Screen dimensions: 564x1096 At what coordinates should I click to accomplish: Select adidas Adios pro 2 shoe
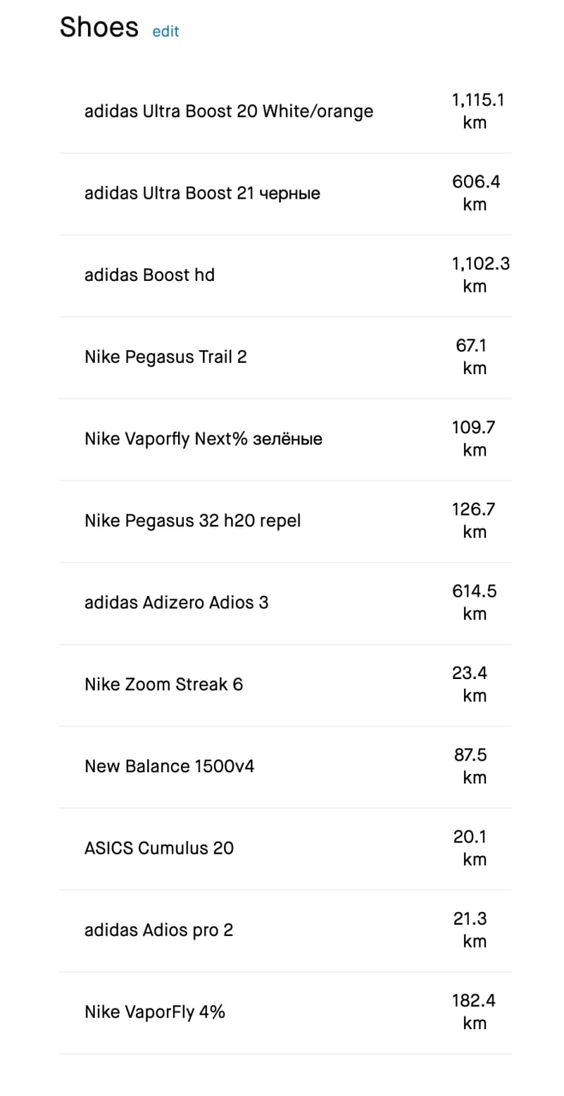(x=158, y=930)
